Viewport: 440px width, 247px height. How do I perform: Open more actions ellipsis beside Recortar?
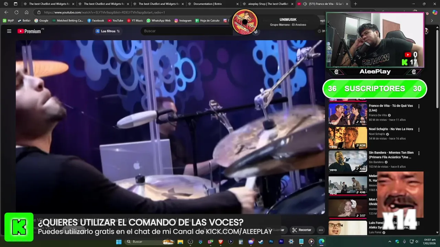tap(321, 230)
